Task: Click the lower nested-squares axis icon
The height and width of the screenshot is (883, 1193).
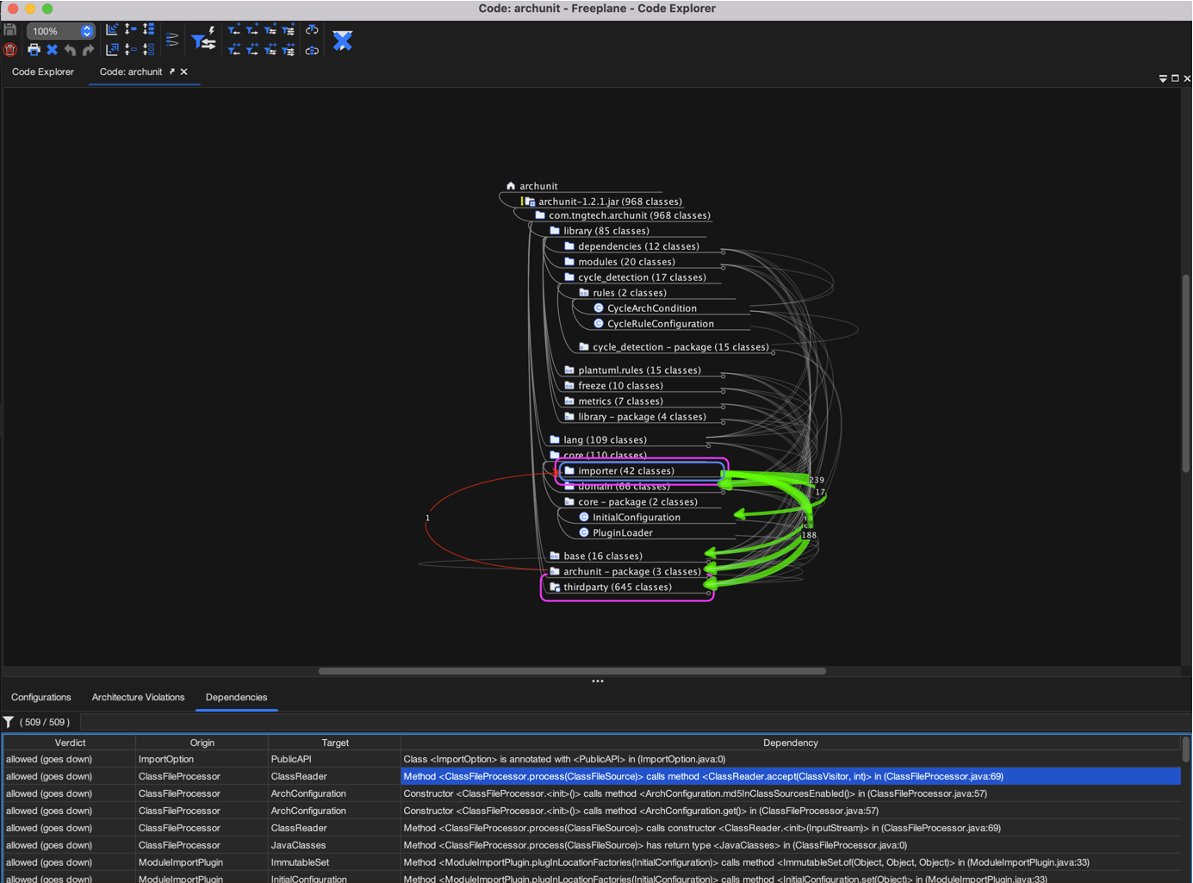Action: (x=112, y=50)
